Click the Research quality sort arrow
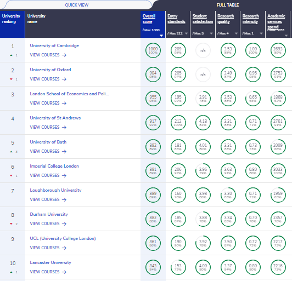Image resolution: width=292 pixels, height=281 pixels. coord(236,33)
